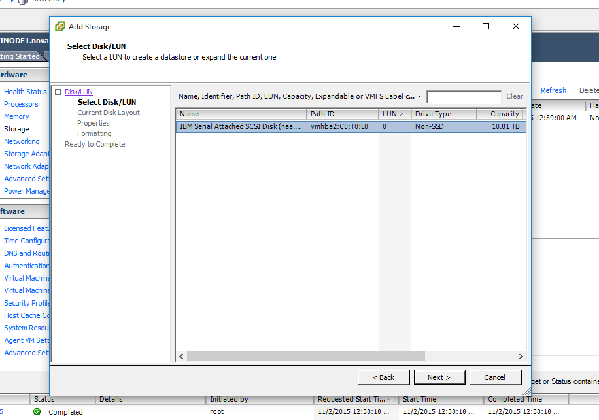This screenshot has width=599, height=420.
Task: Minimize the Add Storage dialog
Action: 456,26
